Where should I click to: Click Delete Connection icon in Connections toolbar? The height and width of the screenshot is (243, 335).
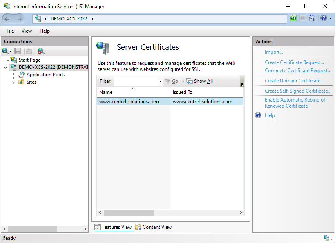(x=41, y=51)
